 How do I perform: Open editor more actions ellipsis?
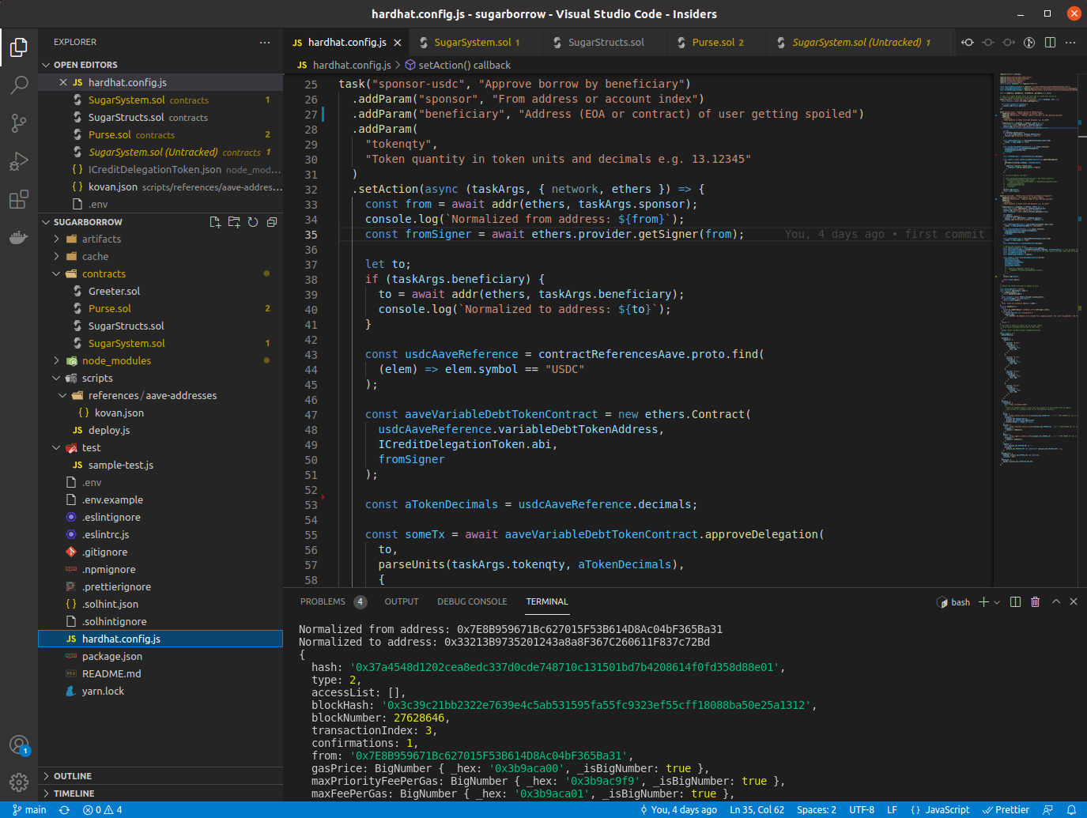pos(1070,43)
